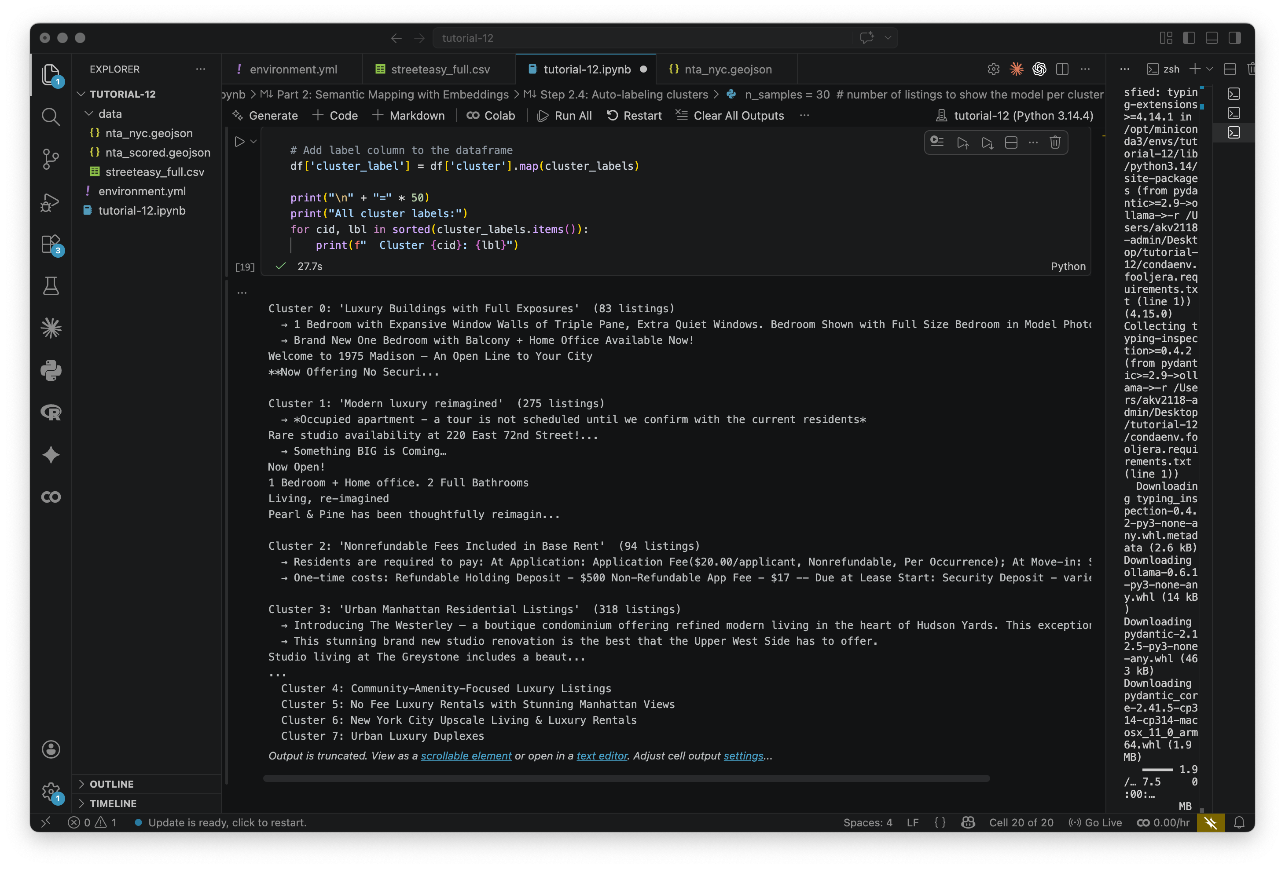The image size is (1285, 869).
Task: Toggle the bottom panel visibility
Action: pyautogui.click(x=1212, y=37)
